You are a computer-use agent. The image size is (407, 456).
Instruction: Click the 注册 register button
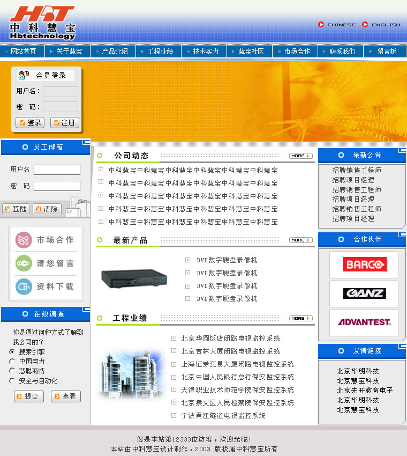(x=65, y=123)
